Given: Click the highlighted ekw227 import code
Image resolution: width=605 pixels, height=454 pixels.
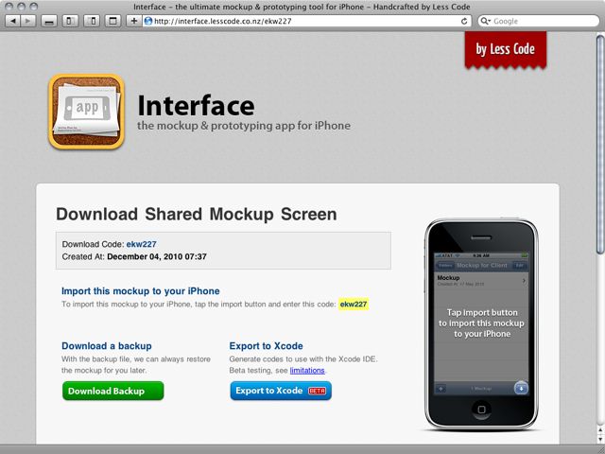Looking at the screenshot, I should pos(354,305).
